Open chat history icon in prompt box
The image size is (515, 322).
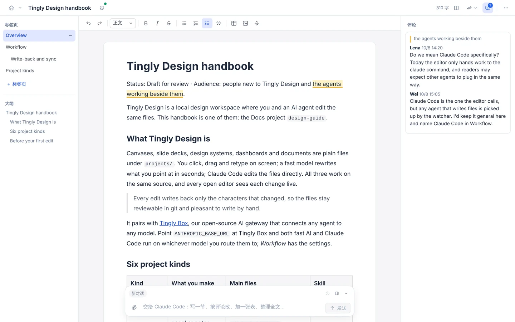point(328,293)
